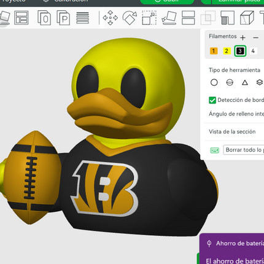The height and width of the screenshot is (264, 264).
Task: Add a filament with the plus button
Action: (x=243, y=37)
